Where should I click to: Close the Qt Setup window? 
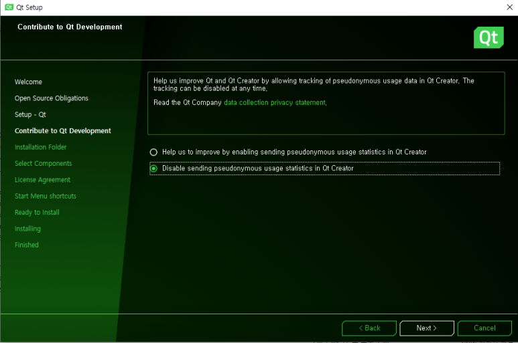tap(509, 7)
